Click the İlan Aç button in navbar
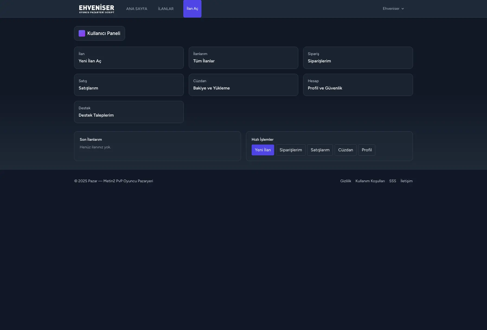 (192, 9)
